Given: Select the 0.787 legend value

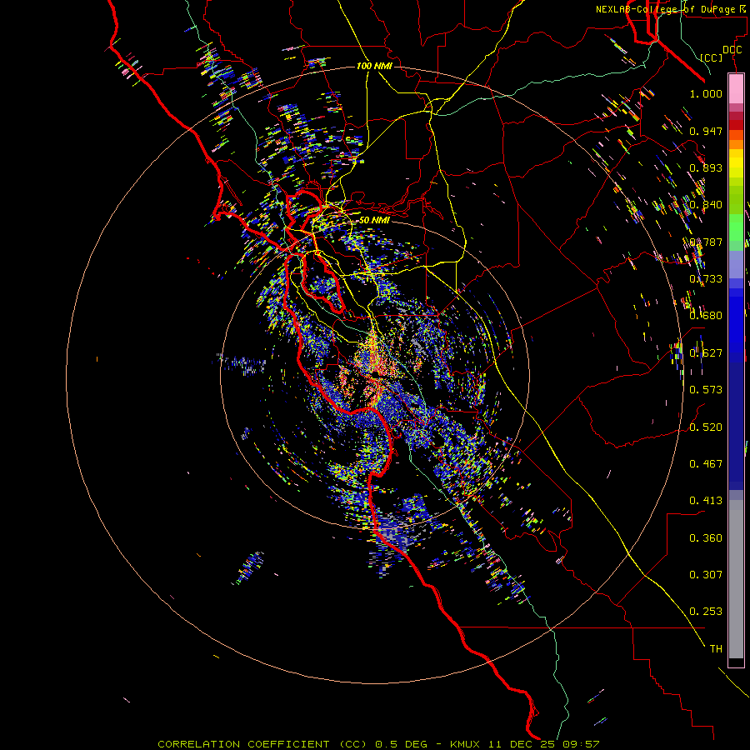Looking at the screenshot, I should pos(706,242).
